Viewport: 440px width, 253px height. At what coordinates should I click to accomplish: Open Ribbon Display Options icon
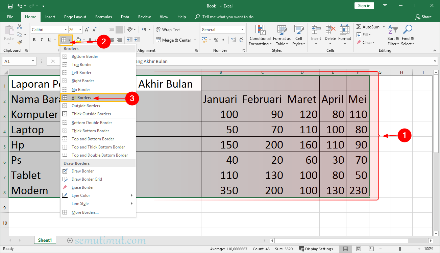[x=385, y=6]
